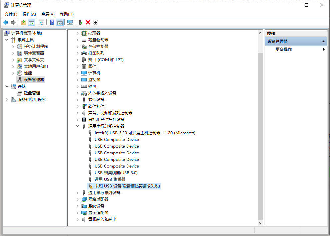This screenshot has width=330, height=236.
Task: Click the gray Forward arrow toolbar icon
Action: coord(13,22)
